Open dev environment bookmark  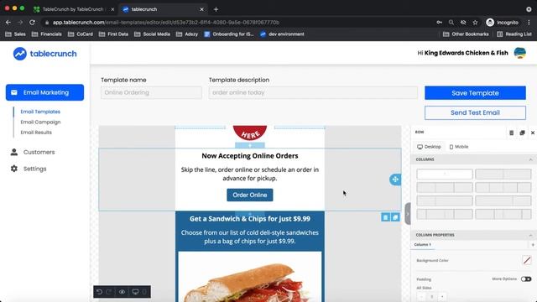(x=282, y=34)
